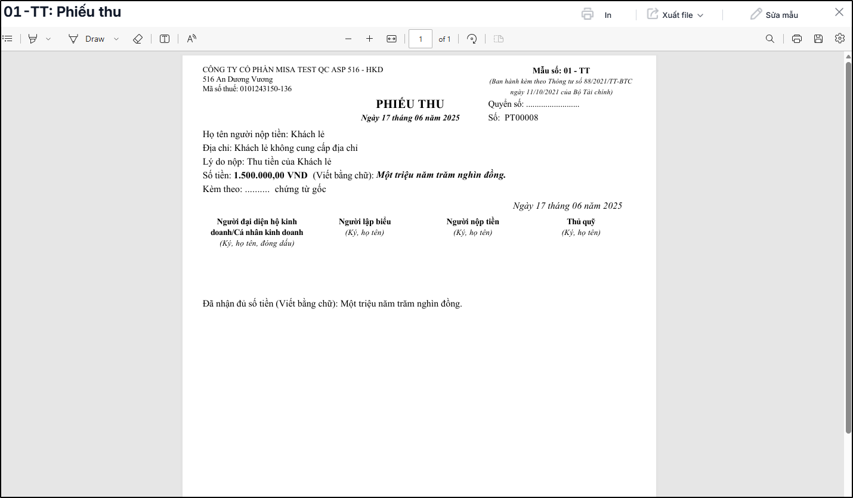Open the Draw tool options dropdown
This screenshot has height=498, width=853.
coord(116,39)
